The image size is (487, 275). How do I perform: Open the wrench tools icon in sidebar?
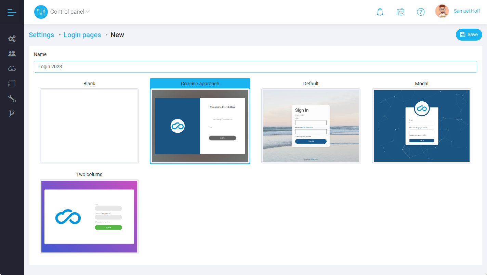tap(12, 99)
